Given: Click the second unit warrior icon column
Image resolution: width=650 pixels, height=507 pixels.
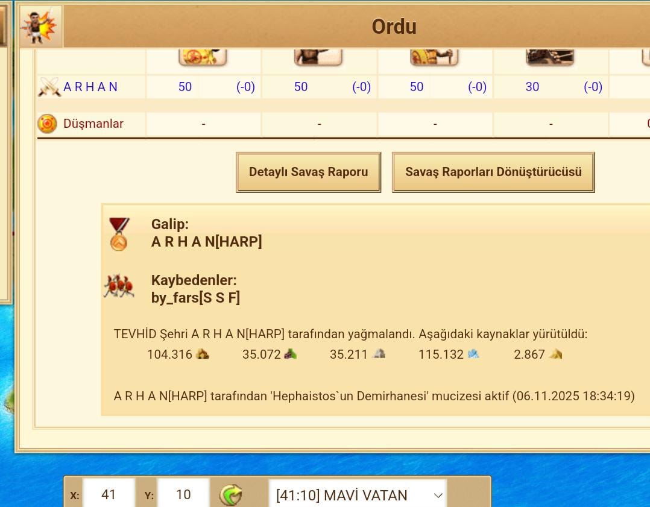Looking at the screenshot, I should 318,57.
